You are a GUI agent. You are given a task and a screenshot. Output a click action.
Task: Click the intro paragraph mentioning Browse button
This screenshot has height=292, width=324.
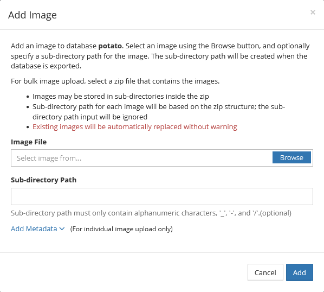(x=160, y=56)
